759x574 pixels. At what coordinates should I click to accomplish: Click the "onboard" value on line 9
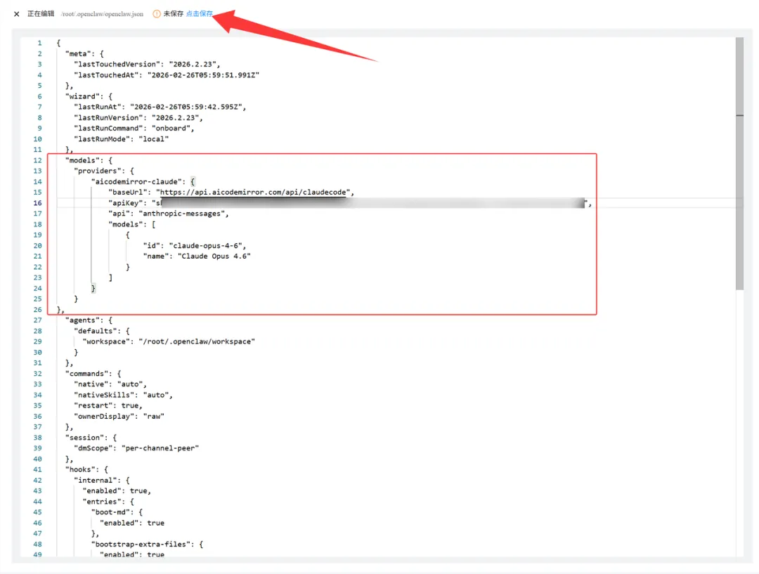[171, 129]
